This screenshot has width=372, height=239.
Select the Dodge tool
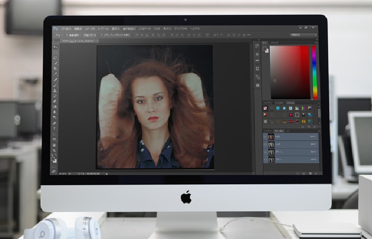tap(55, 117)
